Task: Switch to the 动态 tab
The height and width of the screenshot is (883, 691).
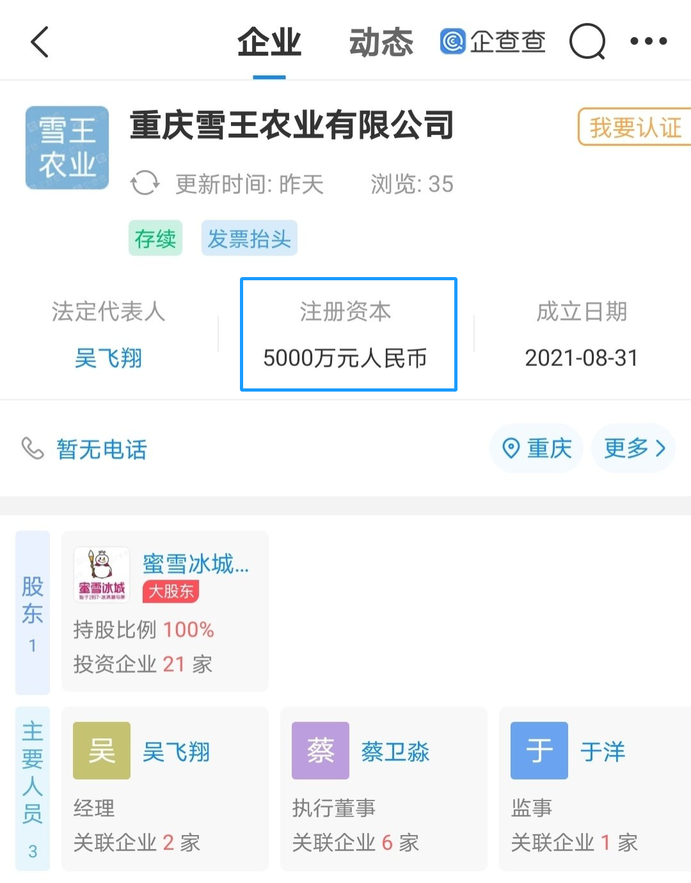Action: click(x=381, y=43)
